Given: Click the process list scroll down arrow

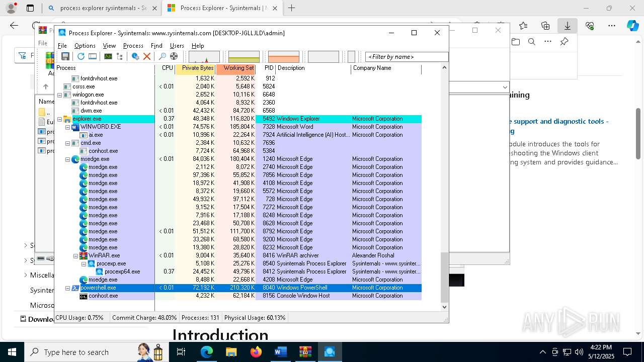Looking at the screenshot, I should pyautogui.click(x=444, y=307).
